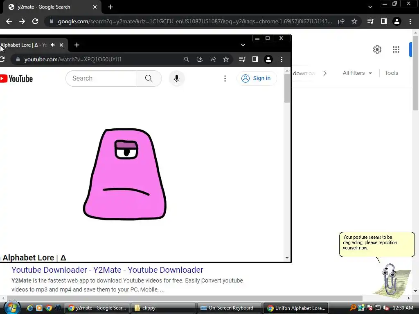The width and height of the screenshot is (419, 314).
Task: Click Google page horizontal scrollbar
Action: (x=185, y=298)
